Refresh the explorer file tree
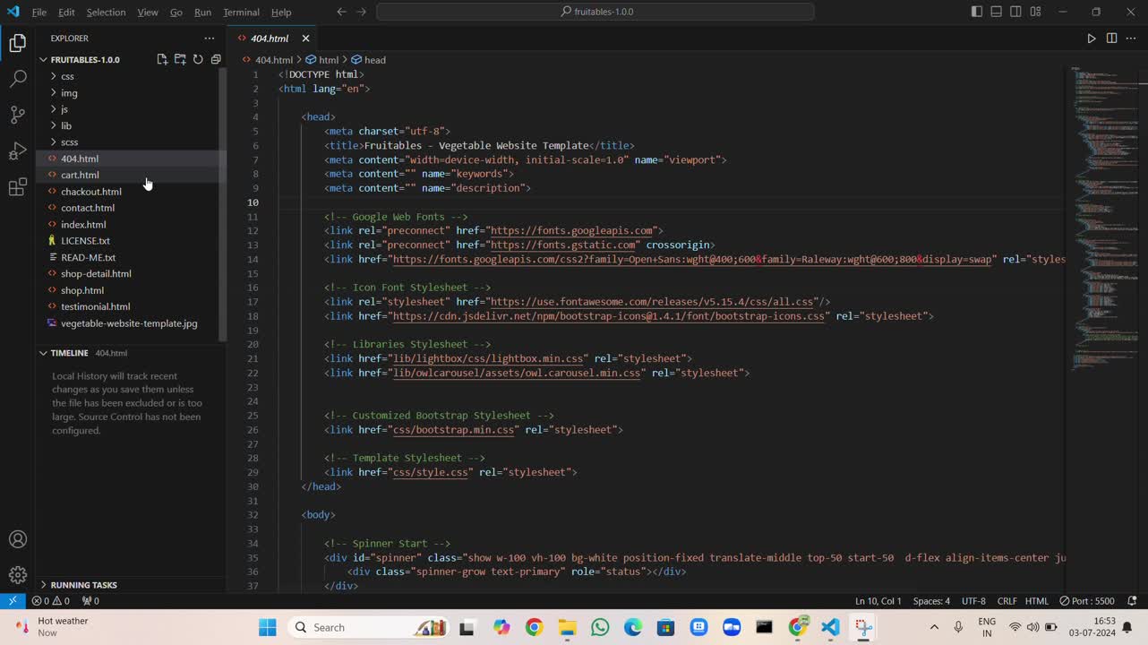1148x645 pixels. 198,59
